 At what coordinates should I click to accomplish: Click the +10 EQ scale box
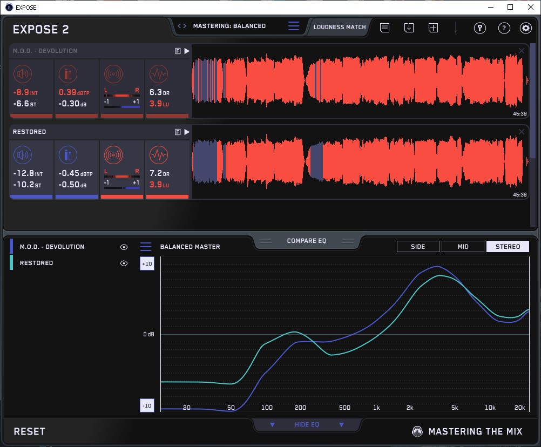[x=147, y=264]
